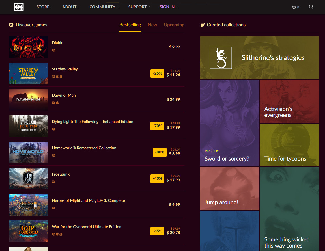Click the macOS icon under Stardew Valley

[x=57, y=76]
